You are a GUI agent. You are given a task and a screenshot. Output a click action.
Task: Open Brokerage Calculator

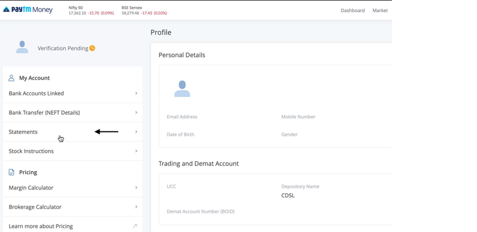pos(73,207)
